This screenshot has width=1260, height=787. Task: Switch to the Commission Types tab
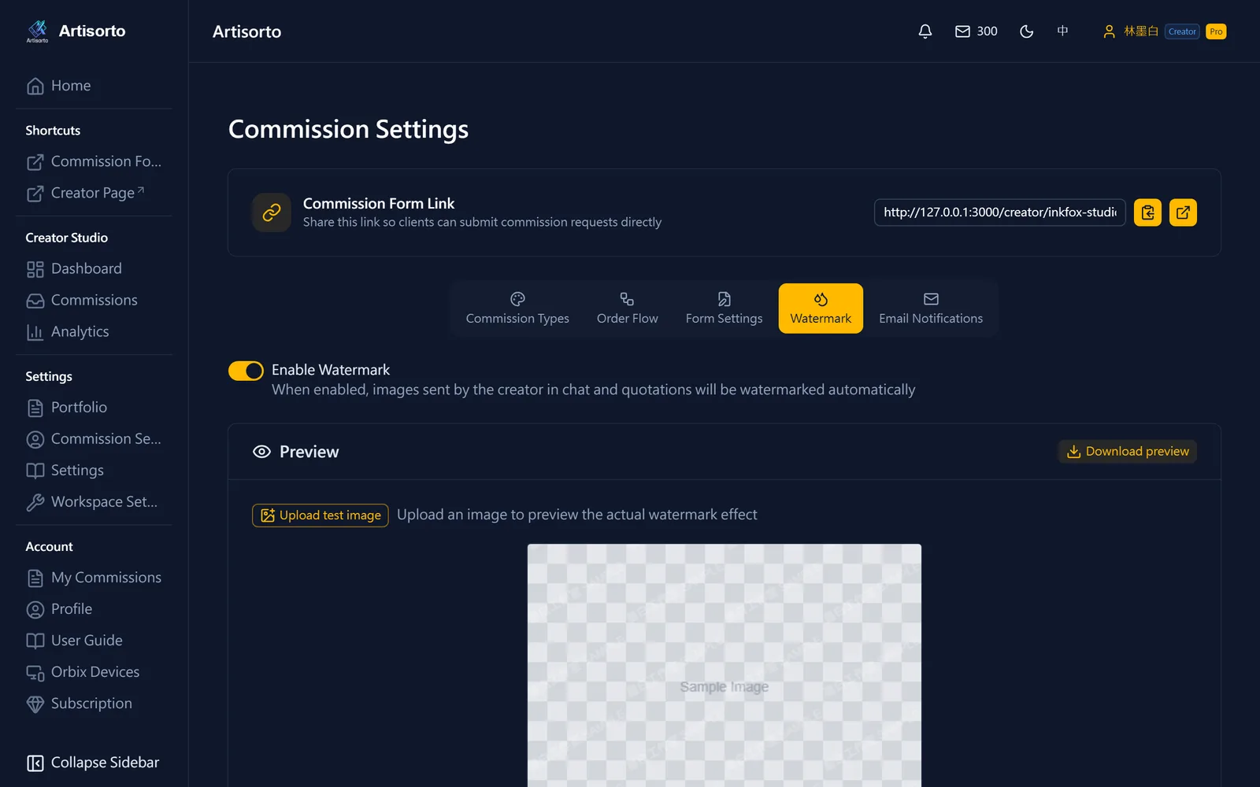(x=517, y=309)
